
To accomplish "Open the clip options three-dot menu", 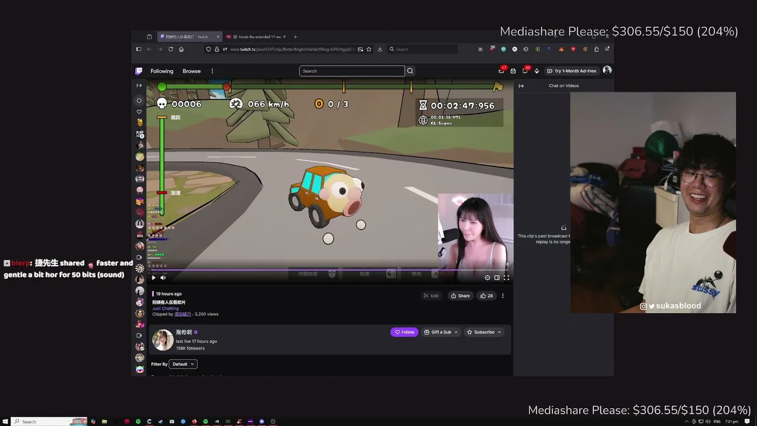I will [x=503, y=296].
